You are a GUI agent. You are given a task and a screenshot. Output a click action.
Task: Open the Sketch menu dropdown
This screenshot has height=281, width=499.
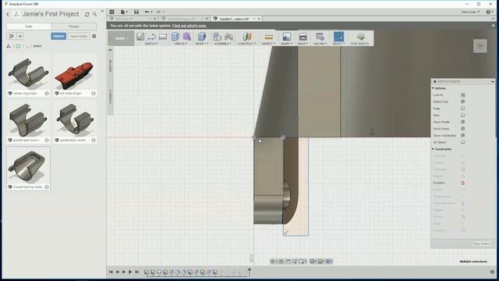click(151, 44)
